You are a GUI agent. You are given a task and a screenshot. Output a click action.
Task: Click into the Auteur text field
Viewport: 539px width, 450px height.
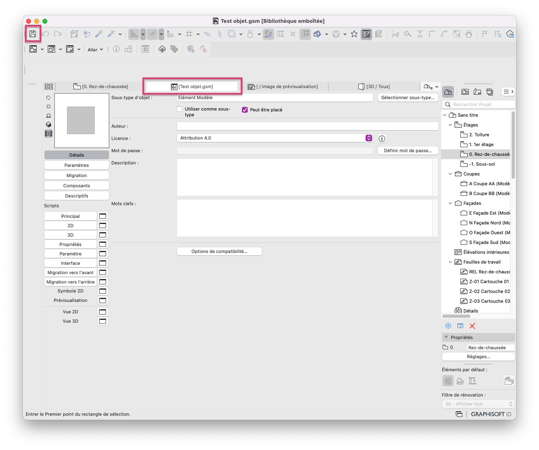point(308,126)
